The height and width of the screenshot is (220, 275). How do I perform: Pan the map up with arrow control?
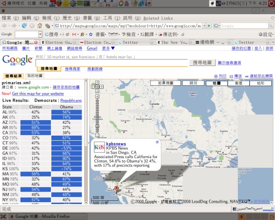[97, 82]
